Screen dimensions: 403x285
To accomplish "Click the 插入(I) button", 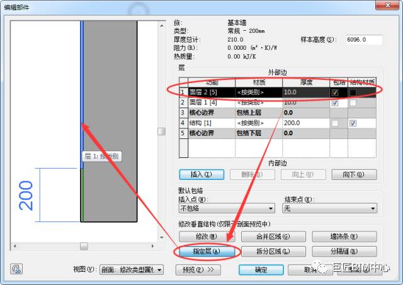I will click(201, 175).
